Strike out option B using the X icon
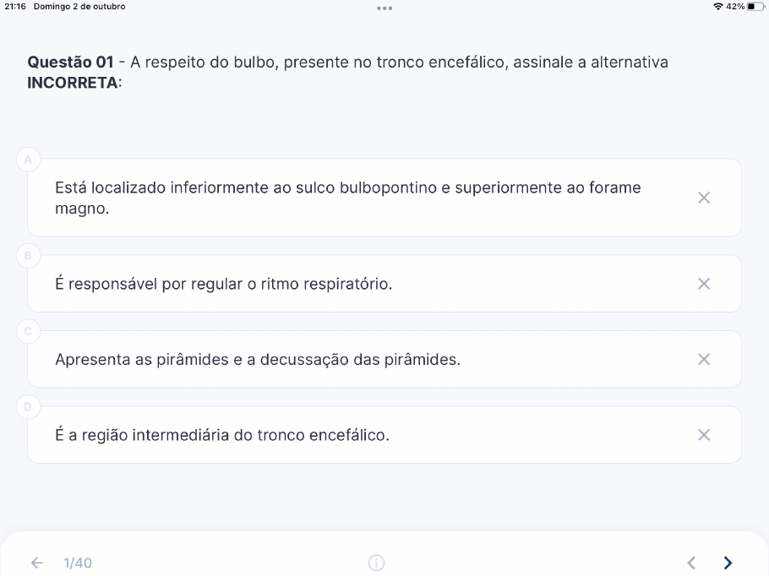The width and height of the screenshot is (769, 576). click(704, 284)
